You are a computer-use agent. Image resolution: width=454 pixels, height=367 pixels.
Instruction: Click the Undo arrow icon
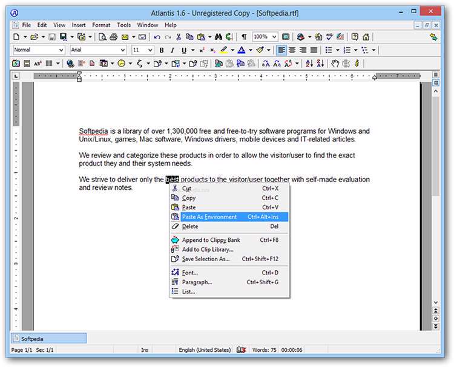(159, 37)
